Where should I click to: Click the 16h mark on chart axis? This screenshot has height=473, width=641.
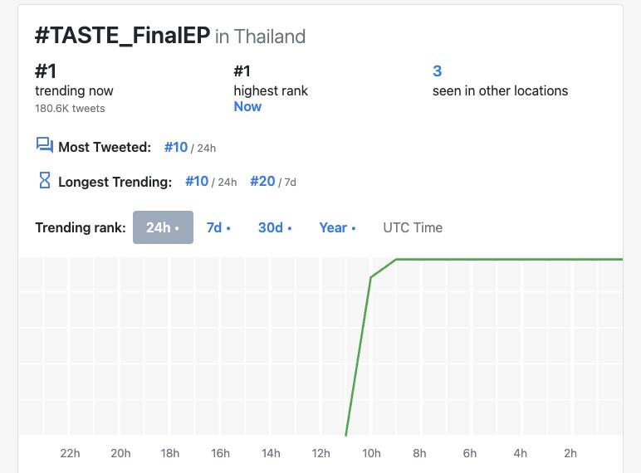[220, 453]
